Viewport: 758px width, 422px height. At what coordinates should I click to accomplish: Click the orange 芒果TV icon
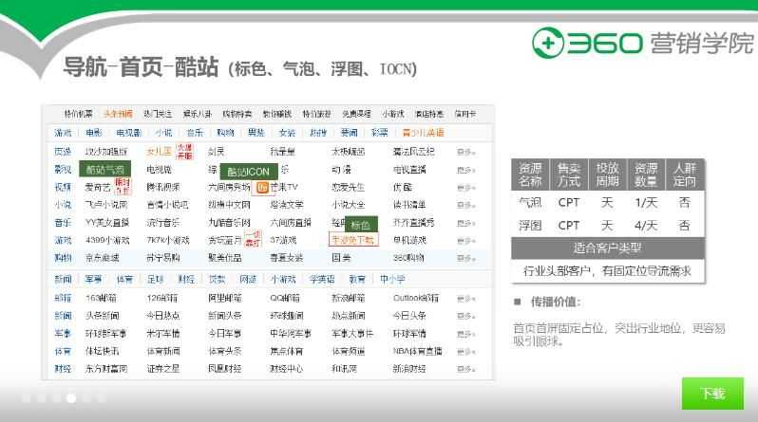(262, 188)
